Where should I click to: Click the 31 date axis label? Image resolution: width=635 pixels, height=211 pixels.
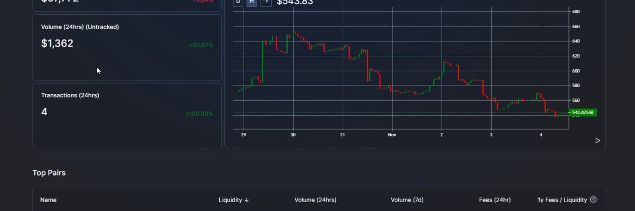342,134
